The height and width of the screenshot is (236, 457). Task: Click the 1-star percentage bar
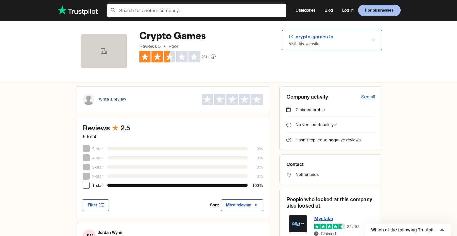[x=177, y=185]
